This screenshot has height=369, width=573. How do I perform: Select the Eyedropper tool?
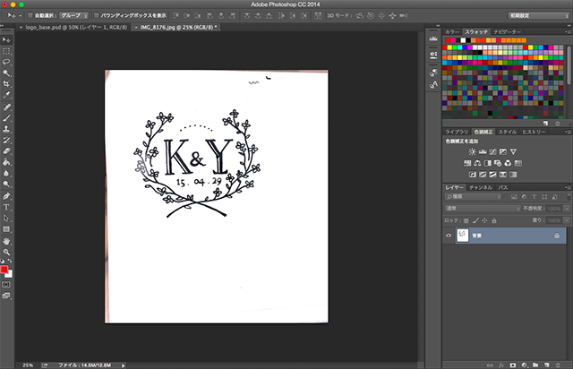(x=6, y=95)
